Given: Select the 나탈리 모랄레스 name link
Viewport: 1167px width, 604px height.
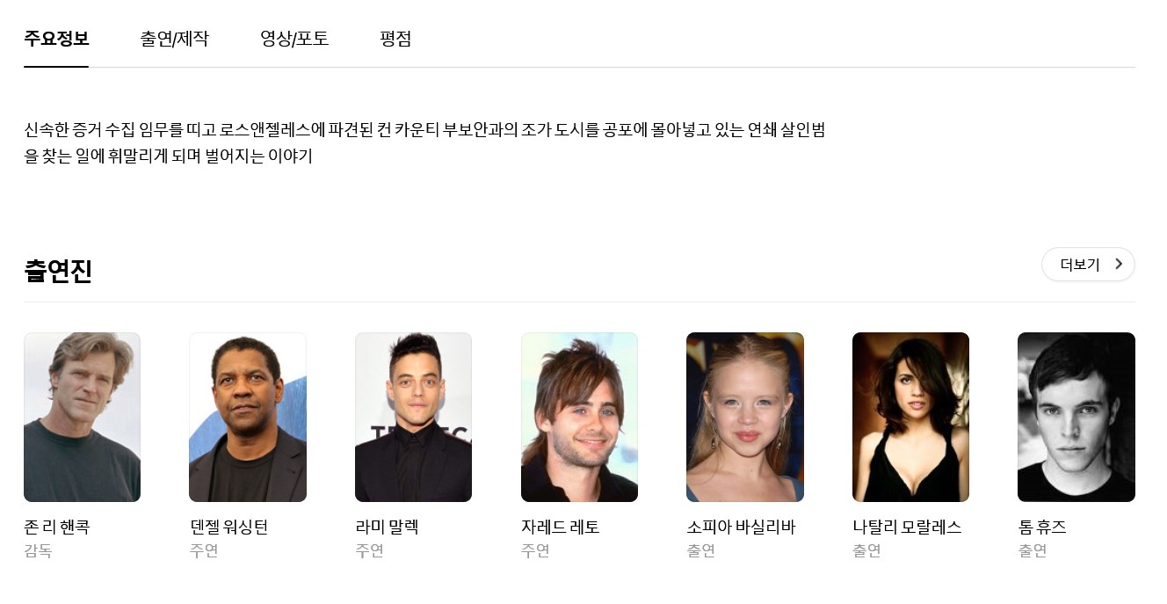Looking at the screenshot, I should [907, 527].
